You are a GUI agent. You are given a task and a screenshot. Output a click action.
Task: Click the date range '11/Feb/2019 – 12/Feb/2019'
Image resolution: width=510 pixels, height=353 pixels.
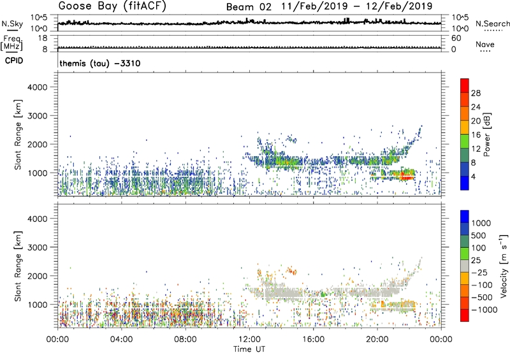click(x=357, y=6)
